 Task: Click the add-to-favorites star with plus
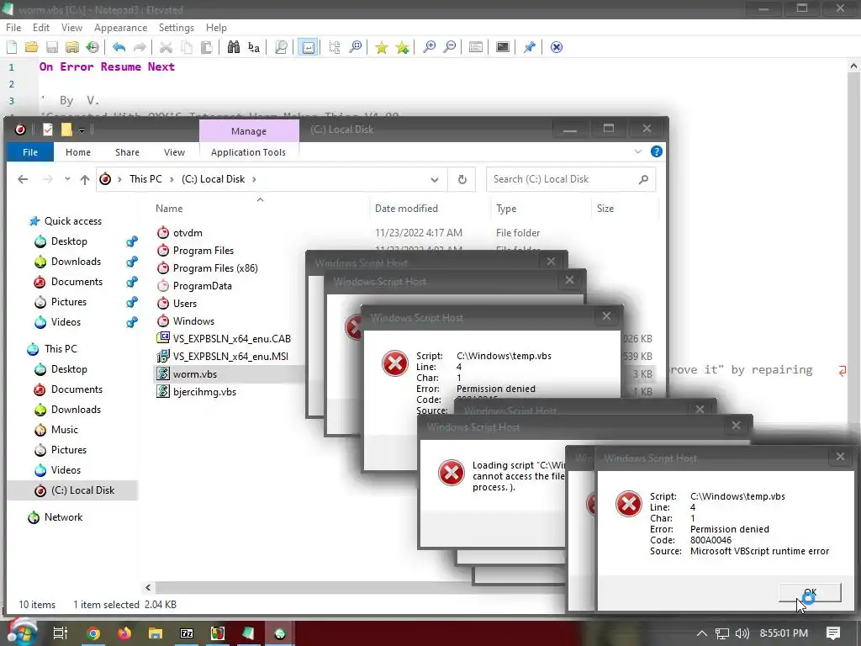pyautogui.click(x=402, y=47)
